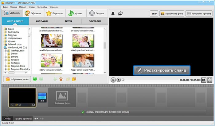Screen dimensions: 215x126
Task: Switch the preview to fullscreen
Action: (x=210, y=80)
